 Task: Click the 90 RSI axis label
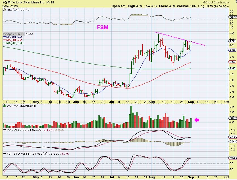[x=231, y=12]
